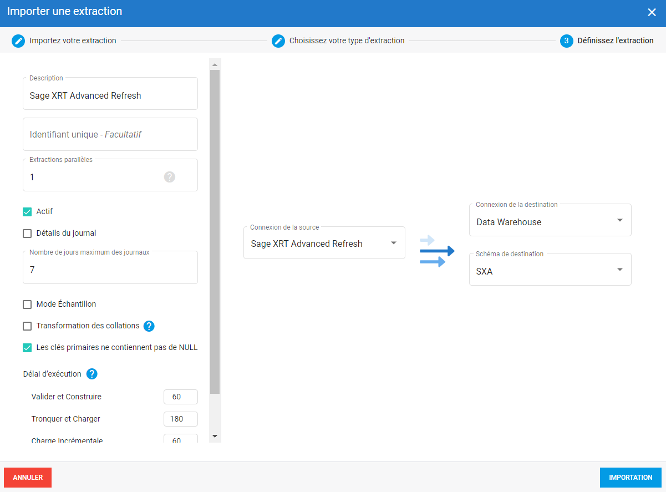Enable Détails du journal checkbox
Screen dimensions: 666x492
coord(27,234)
